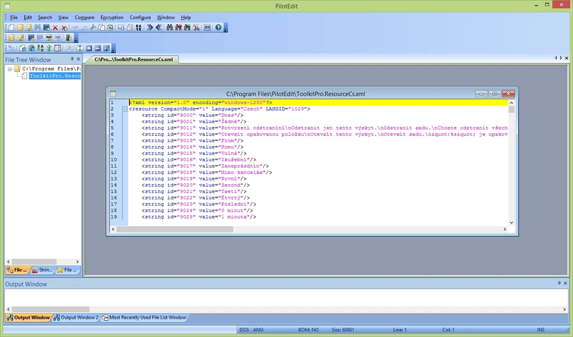Viewport: 573px width, 337px height.
Task: Select ToolkitPro.Resou file in tree
Action: [55, 76]
